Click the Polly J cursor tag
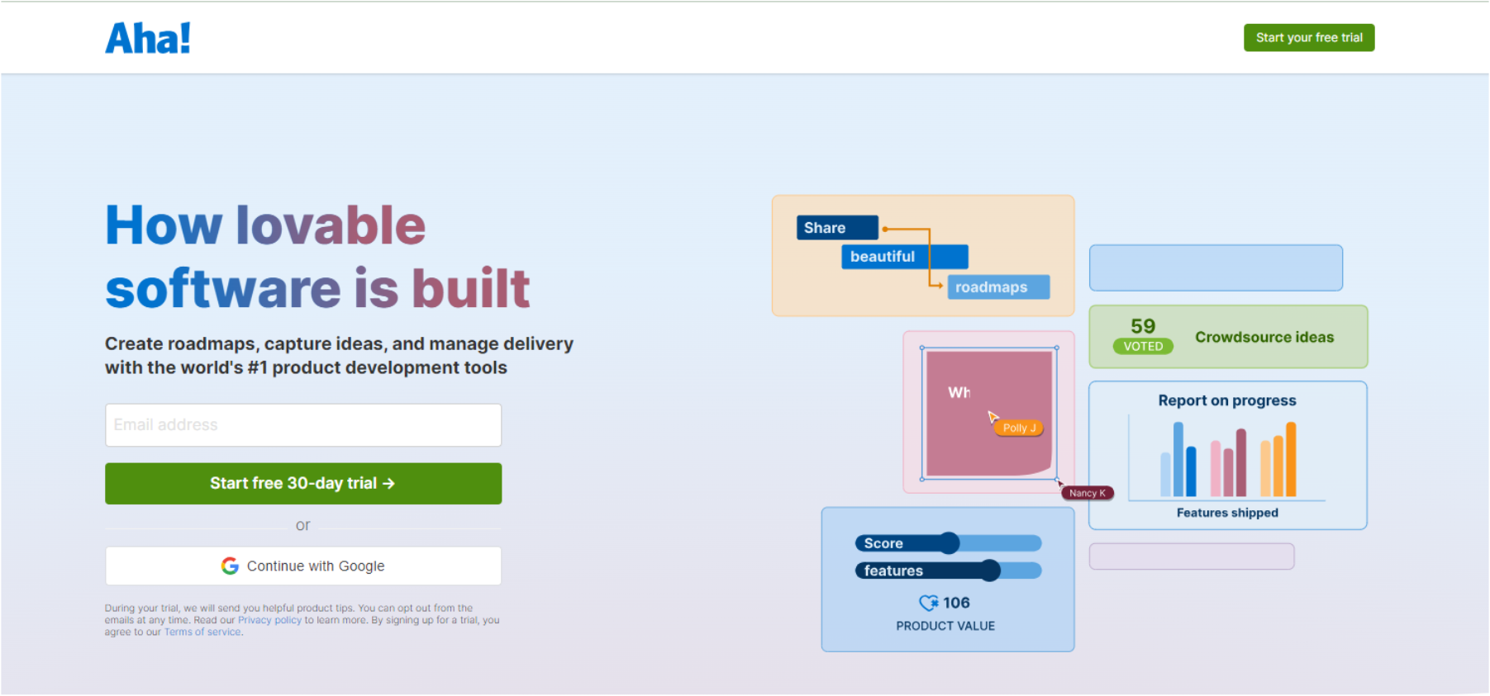Screen dimensions: 1490x696 coord(1019,428)
